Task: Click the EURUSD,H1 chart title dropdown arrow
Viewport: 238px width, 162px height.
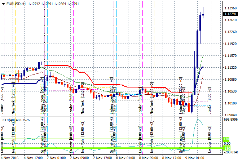Action: [x=3, y=4]
